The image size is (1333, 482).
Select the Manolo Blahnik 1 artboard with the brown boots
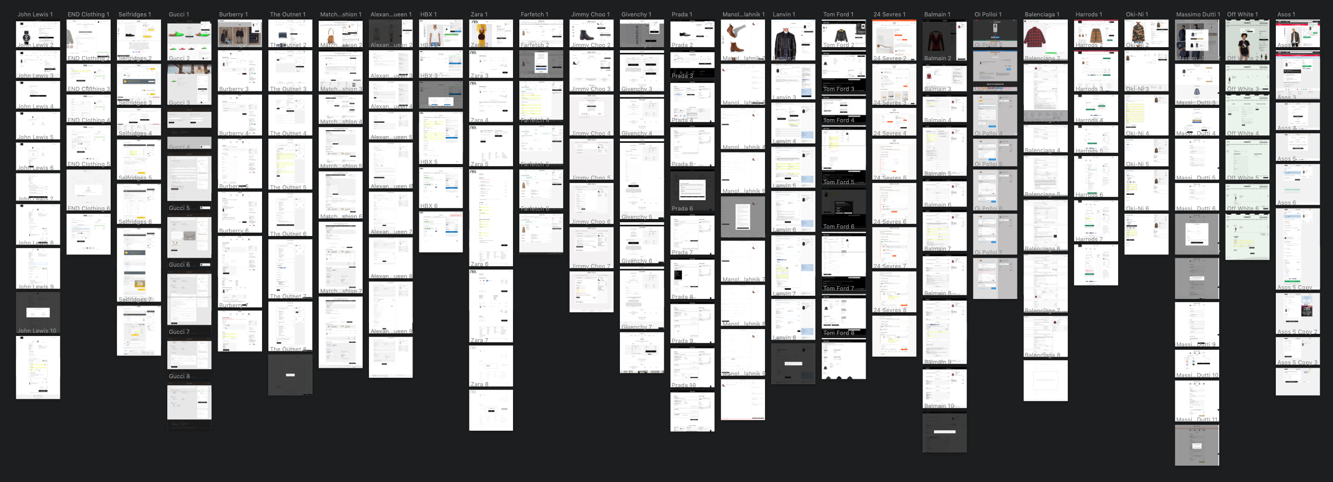(743, 40)
